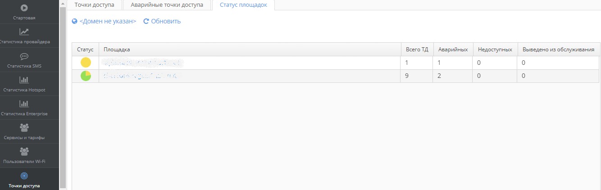
Task: Click the Обновить link
Action: 166,21
